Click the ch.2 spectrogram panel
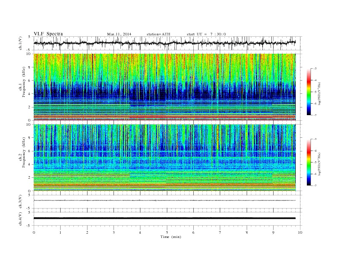This screenshot has height=261, width=338. coord(165,158)
